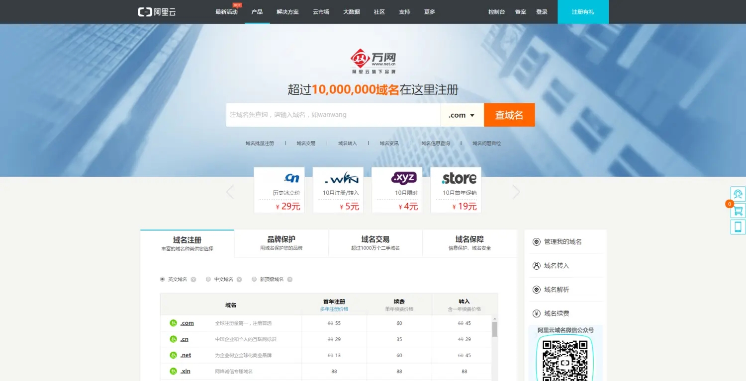Click the previous arrow of promotion carousel

[x=230, y=192]
